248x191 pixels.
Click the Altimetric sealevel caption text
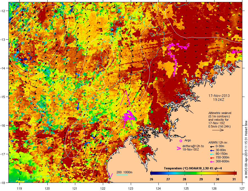tap(220, 120)
